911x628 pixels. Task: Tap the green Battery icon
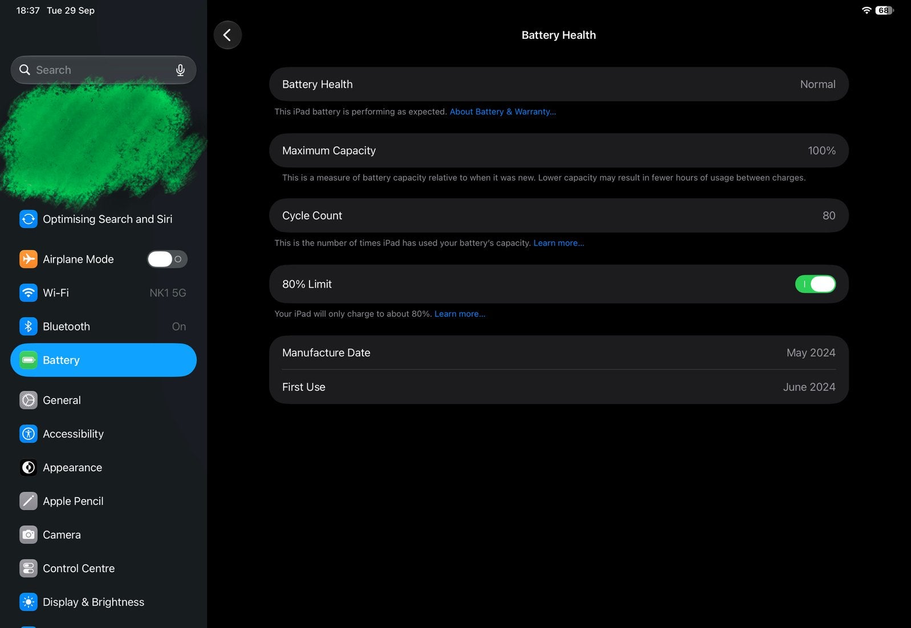coord(29,360)
